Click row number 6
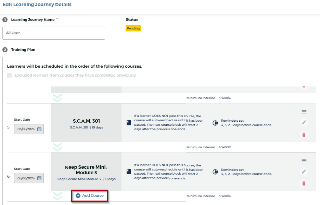 coord(8,176)
